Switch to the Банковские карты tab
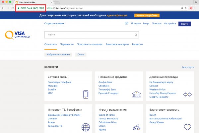 coord(117,44)
